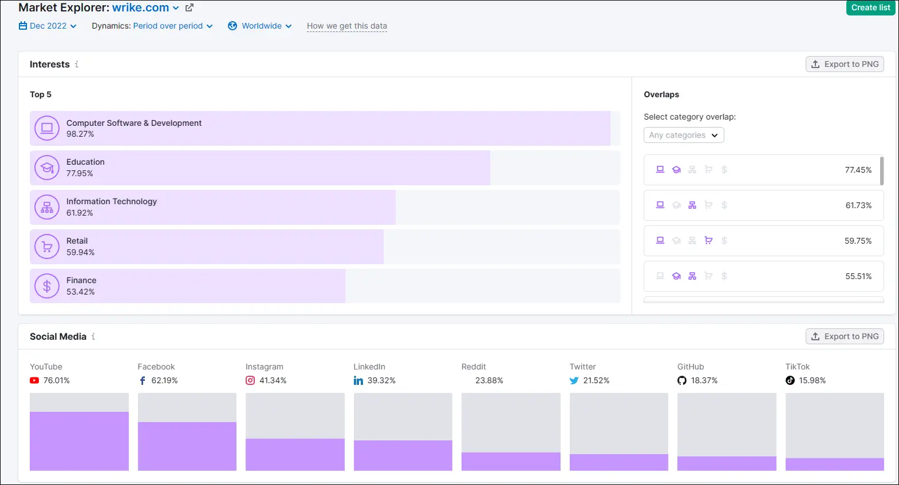This screenshot has width=899, height=485.
Task: Select the Retail 59.94% bar
Action: click(325, 247)
